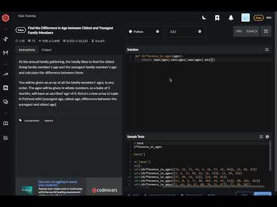This screenshot has width=277, height=207.
Task: Open the Codewars home logo
Action: [x=6, y=18]
